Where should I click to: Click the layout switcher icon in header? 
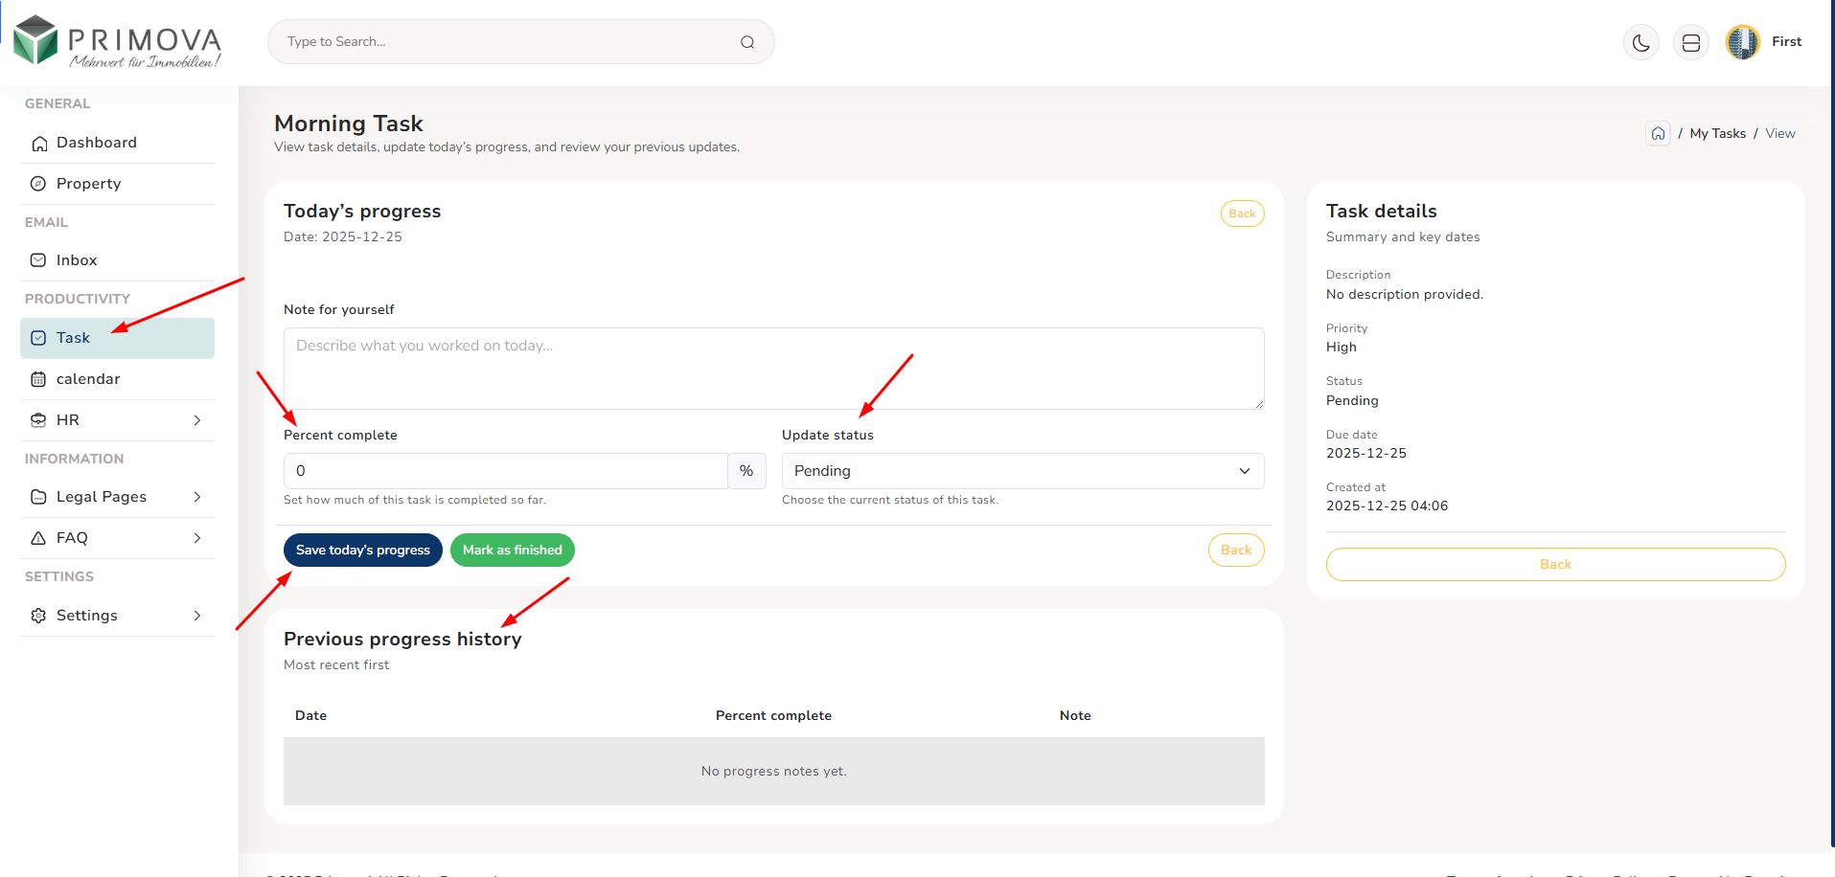pyautogui.click(x=1691, y=43)
